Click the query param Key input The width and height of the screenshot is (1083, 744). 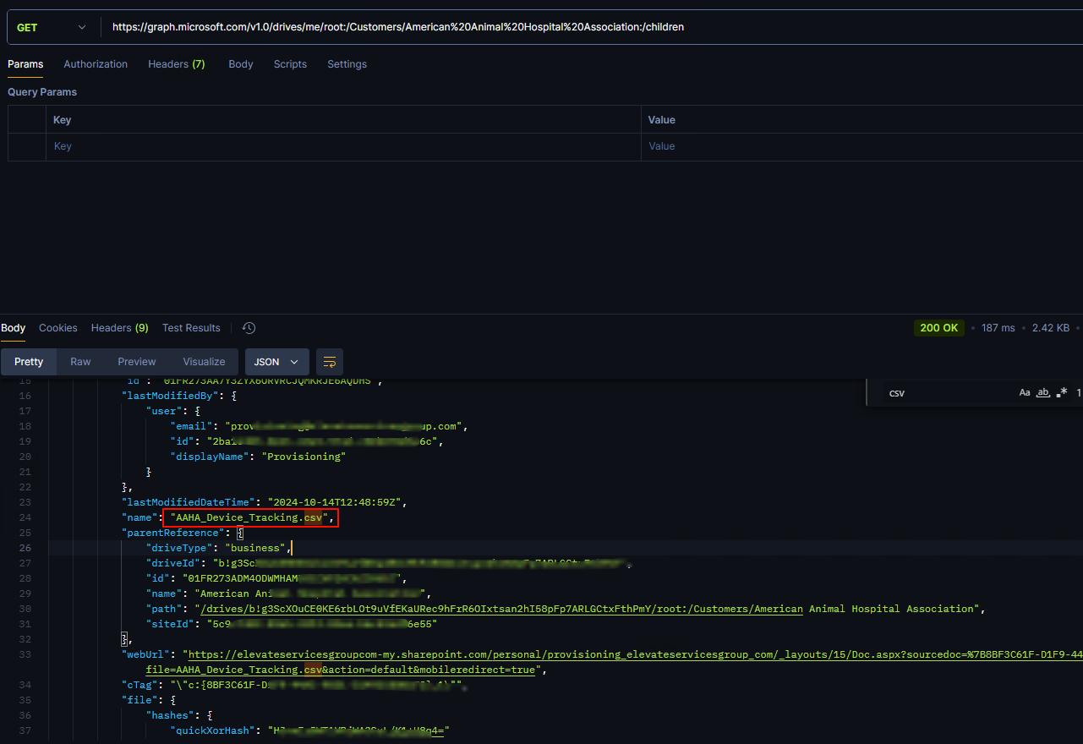point(343,146)
